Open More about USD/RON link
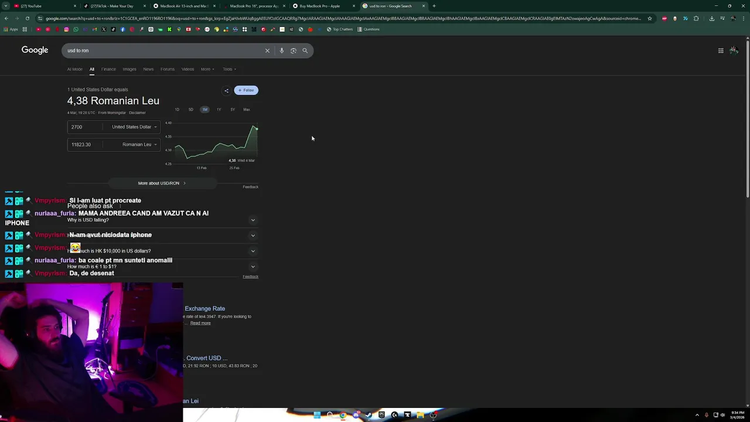 tap(162, 183)
